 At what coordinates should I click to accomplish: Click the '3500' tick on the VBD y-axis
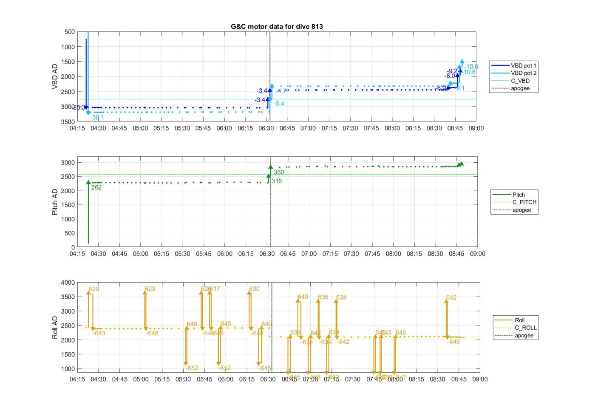[68, 122]
